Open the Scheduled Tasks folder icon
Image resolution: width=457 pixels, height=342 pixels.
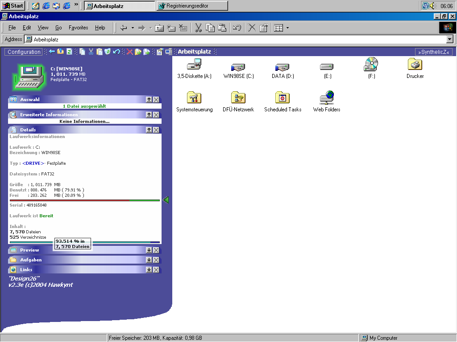pyautogui.click(x=283, y=98)
